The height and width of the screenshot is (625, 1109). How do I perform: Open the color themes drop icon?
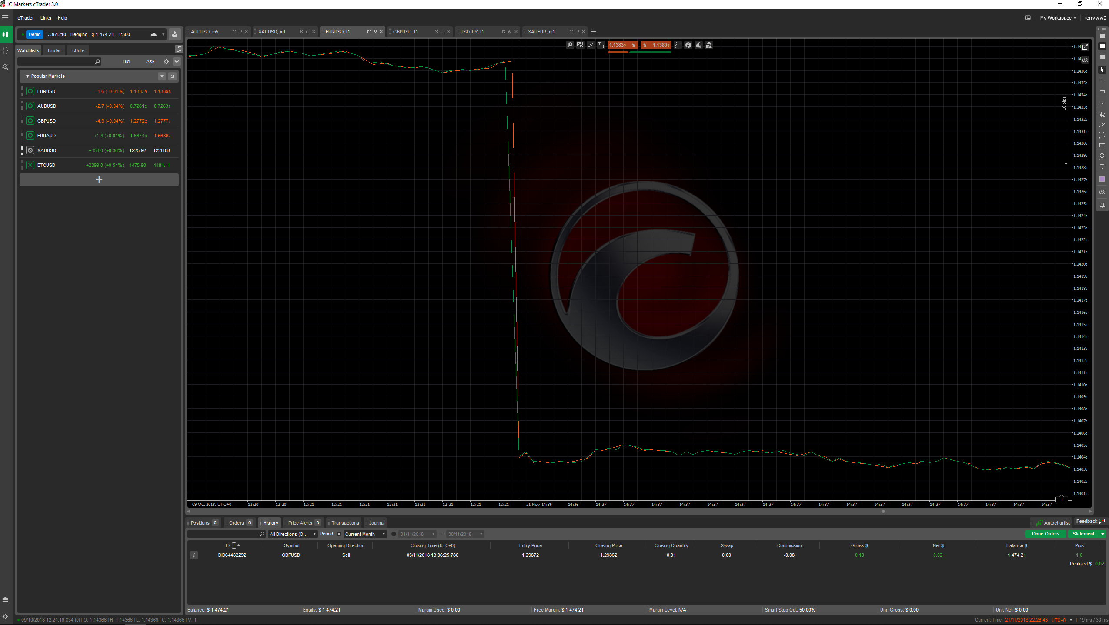click(x=698, y=45)
